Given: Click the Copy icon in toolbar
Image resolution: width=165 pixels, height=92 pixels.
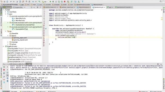Looking at the screenshot, I should coord(20,2).
